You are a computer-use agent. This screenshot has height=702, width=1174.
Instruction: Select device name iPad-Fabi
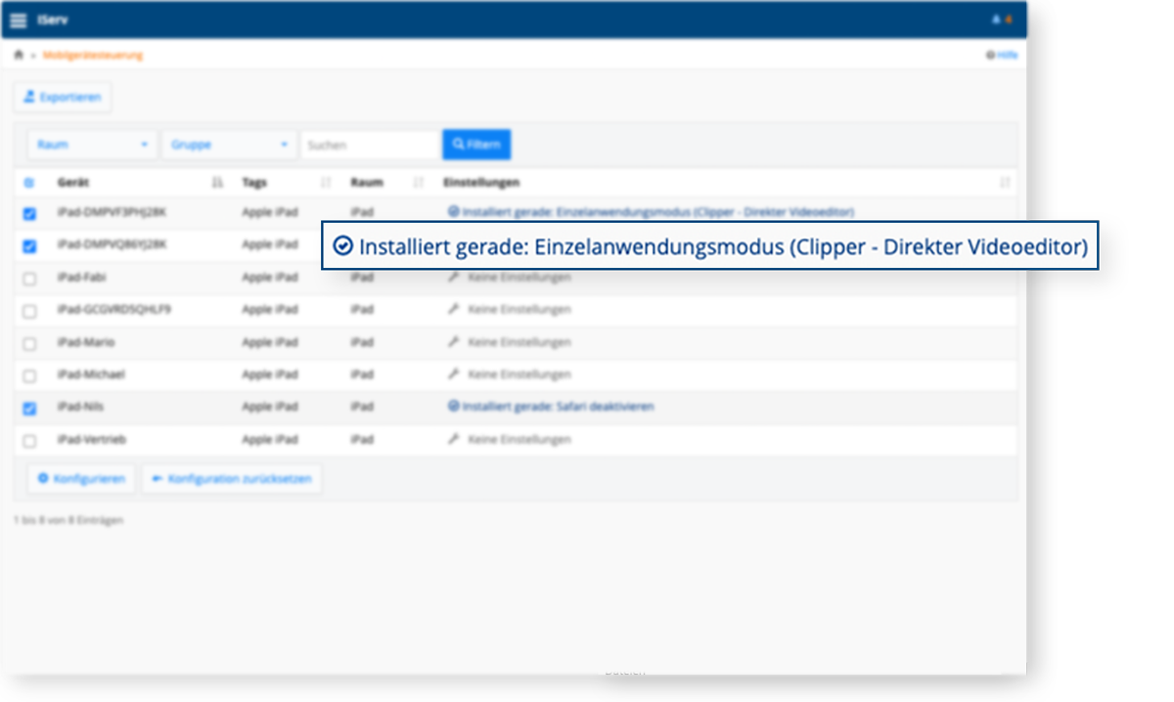tap(80, 278)
